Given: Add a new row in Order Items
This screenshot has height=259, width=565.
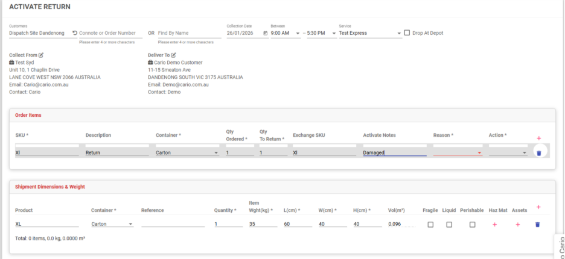Looking at the screenshot, I should 538,139.
